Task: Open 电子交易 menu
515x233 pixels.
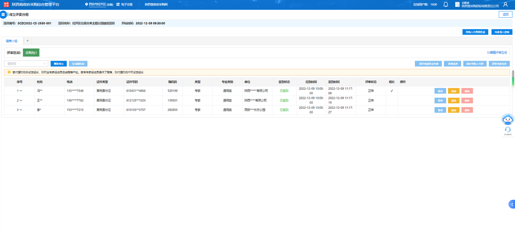Action: pos(126,5)
